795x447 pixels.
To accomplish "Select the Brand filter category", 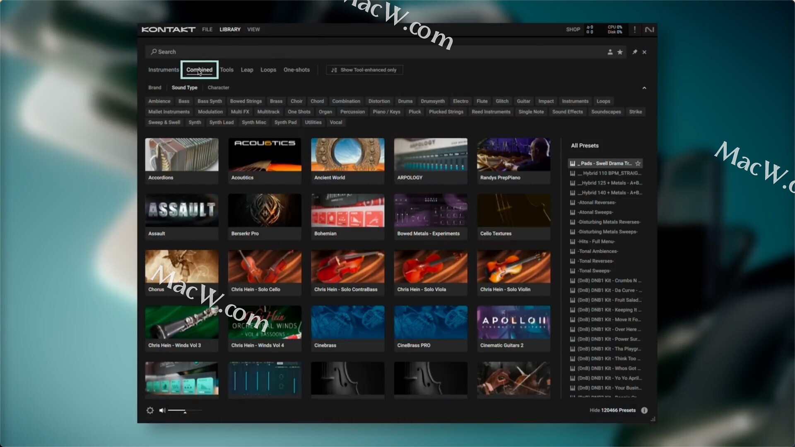I will (x=155, y=87).
